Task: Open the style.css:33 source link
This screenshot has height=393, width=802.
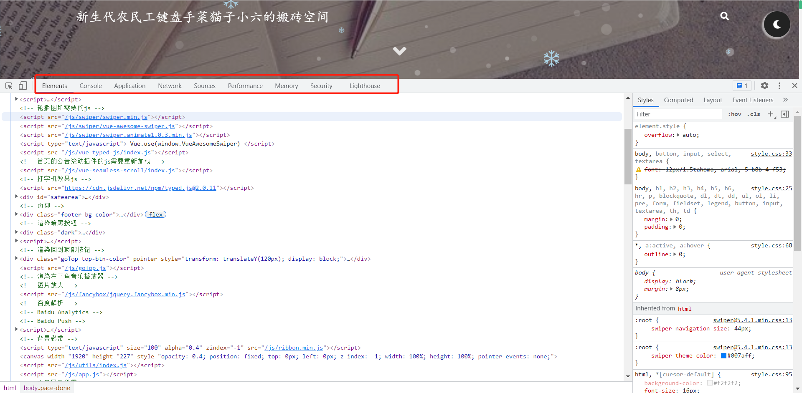Action: pyautogui.click(x=771, y=154)
